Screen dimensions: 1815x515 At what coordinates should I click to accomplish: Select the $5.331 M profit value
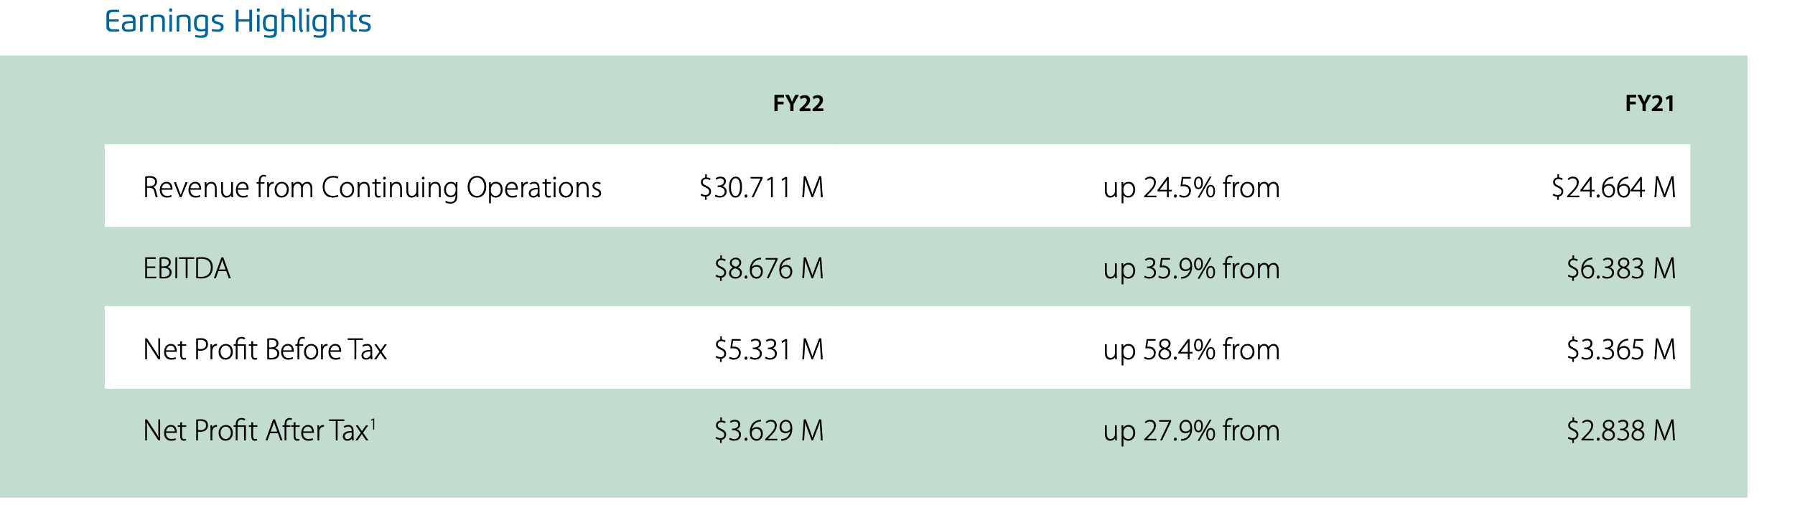point(769,350)
